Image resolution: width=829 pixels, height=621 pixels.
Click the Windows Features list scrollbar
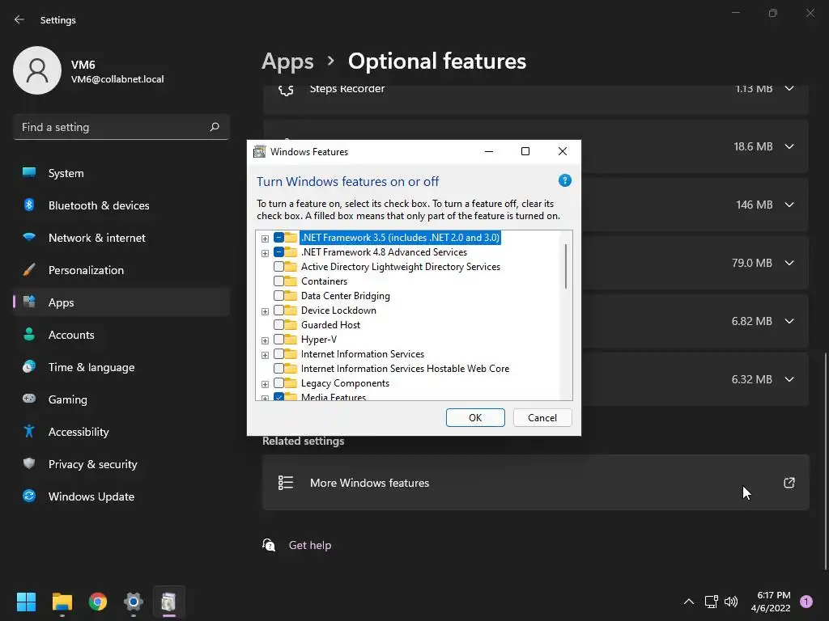click(x=566, y=267)
